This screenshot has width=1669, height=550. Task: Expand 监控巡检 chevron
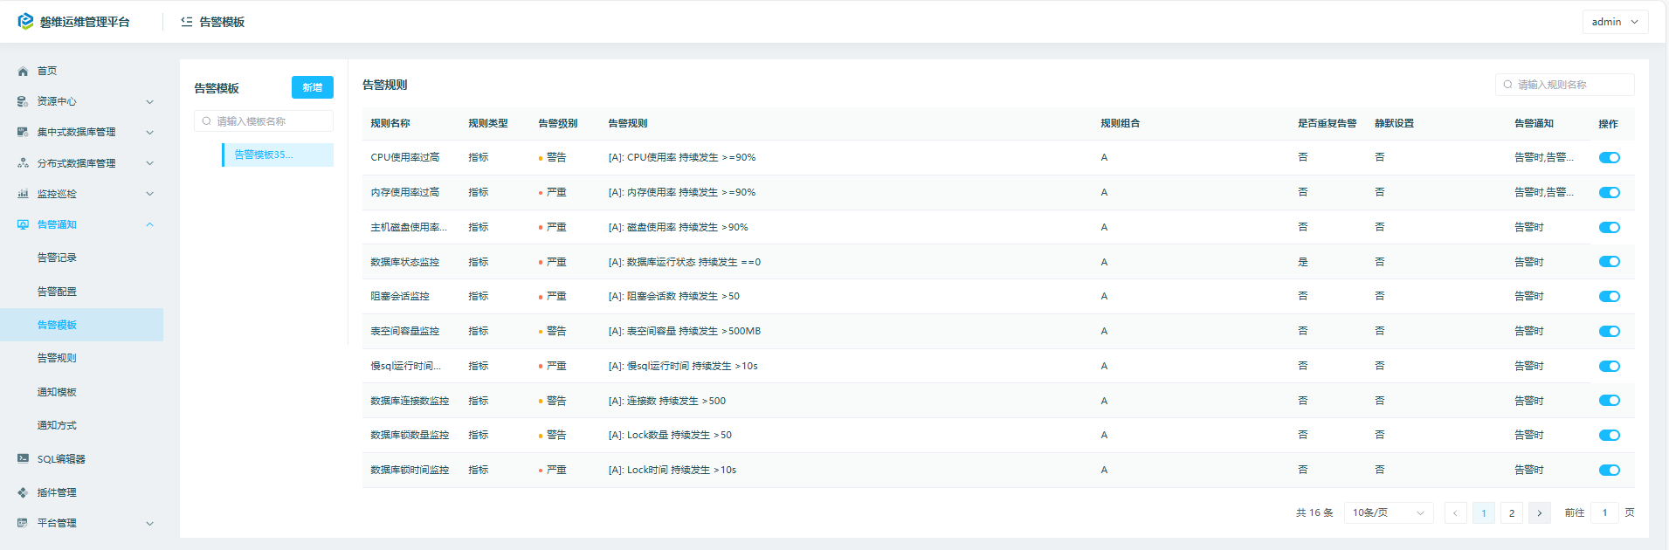pos(149,194)
